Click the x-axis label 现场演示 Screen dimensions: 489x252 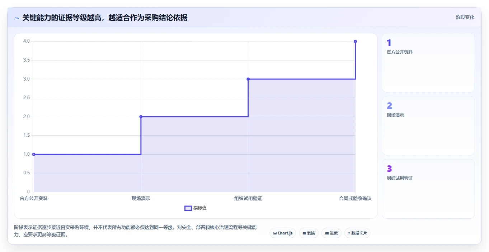tap(141, 198)
